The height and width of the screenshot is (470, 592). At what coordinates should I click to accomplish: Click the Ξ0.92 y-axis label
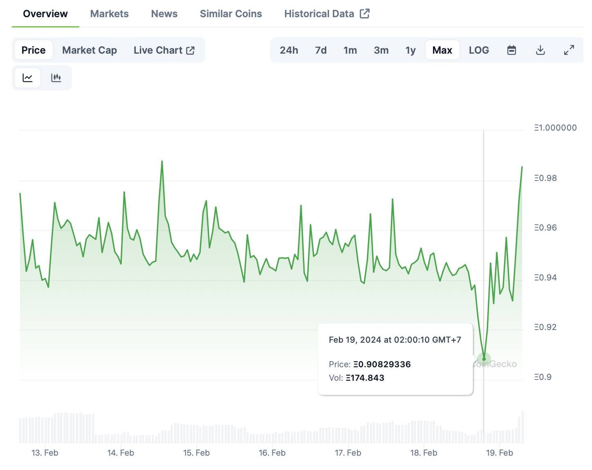tap(545, 327)
